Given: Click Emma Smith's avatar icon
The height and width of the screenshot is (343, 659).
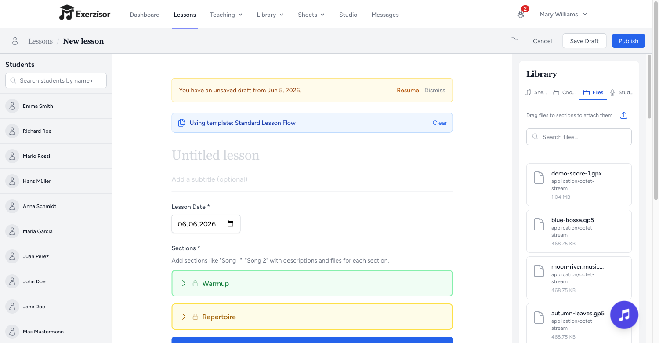Looking at the screenshot, I should (12, 106).
